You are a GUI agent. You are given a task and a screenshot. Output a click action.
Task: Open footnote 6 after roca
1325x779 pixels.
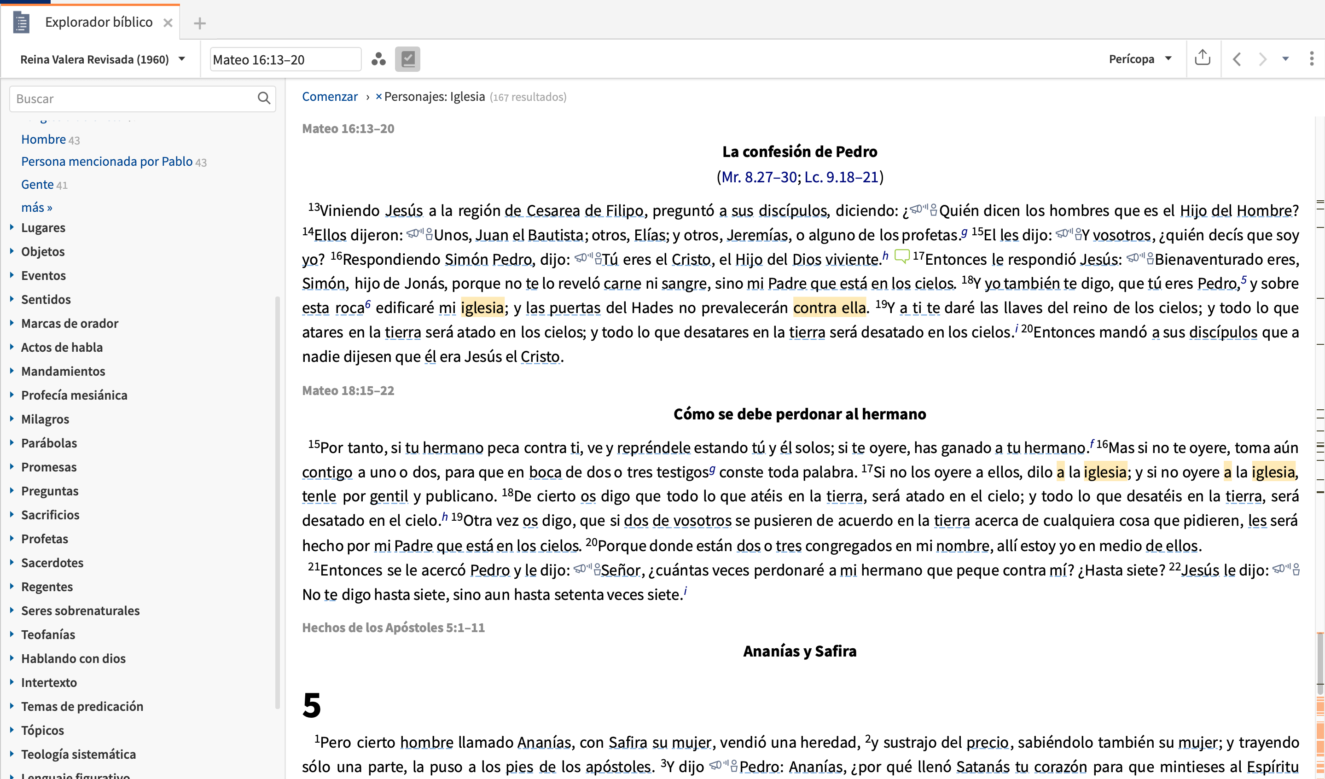point(367,304)
